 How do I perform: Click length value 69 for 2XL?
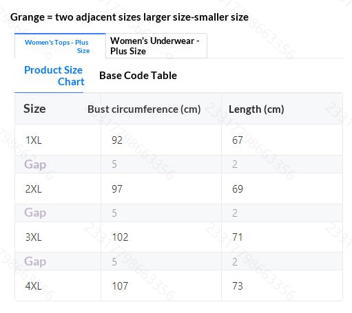238,189
